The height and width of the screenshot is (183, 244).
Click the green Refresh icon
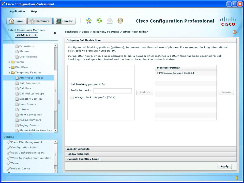pyautogui.click(x=99, y=21)
